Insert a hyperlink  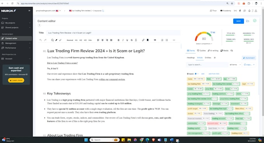[143, 40]
